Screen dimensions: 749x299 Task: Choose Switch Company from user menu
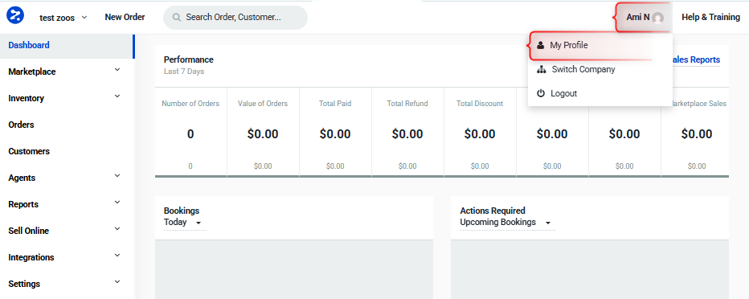(x=600, y=70)
